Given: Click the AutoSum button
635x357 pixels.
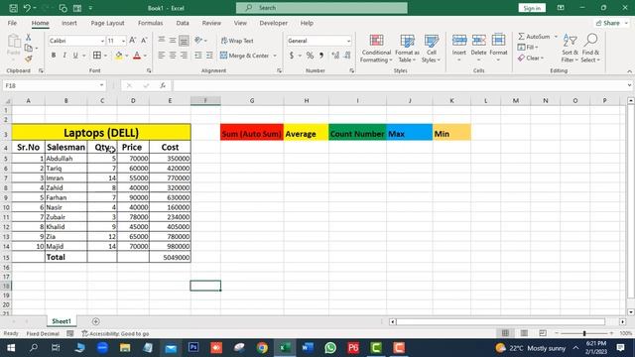Looking at the screenshot, I should pyautogui.click(x=534, y=37).
